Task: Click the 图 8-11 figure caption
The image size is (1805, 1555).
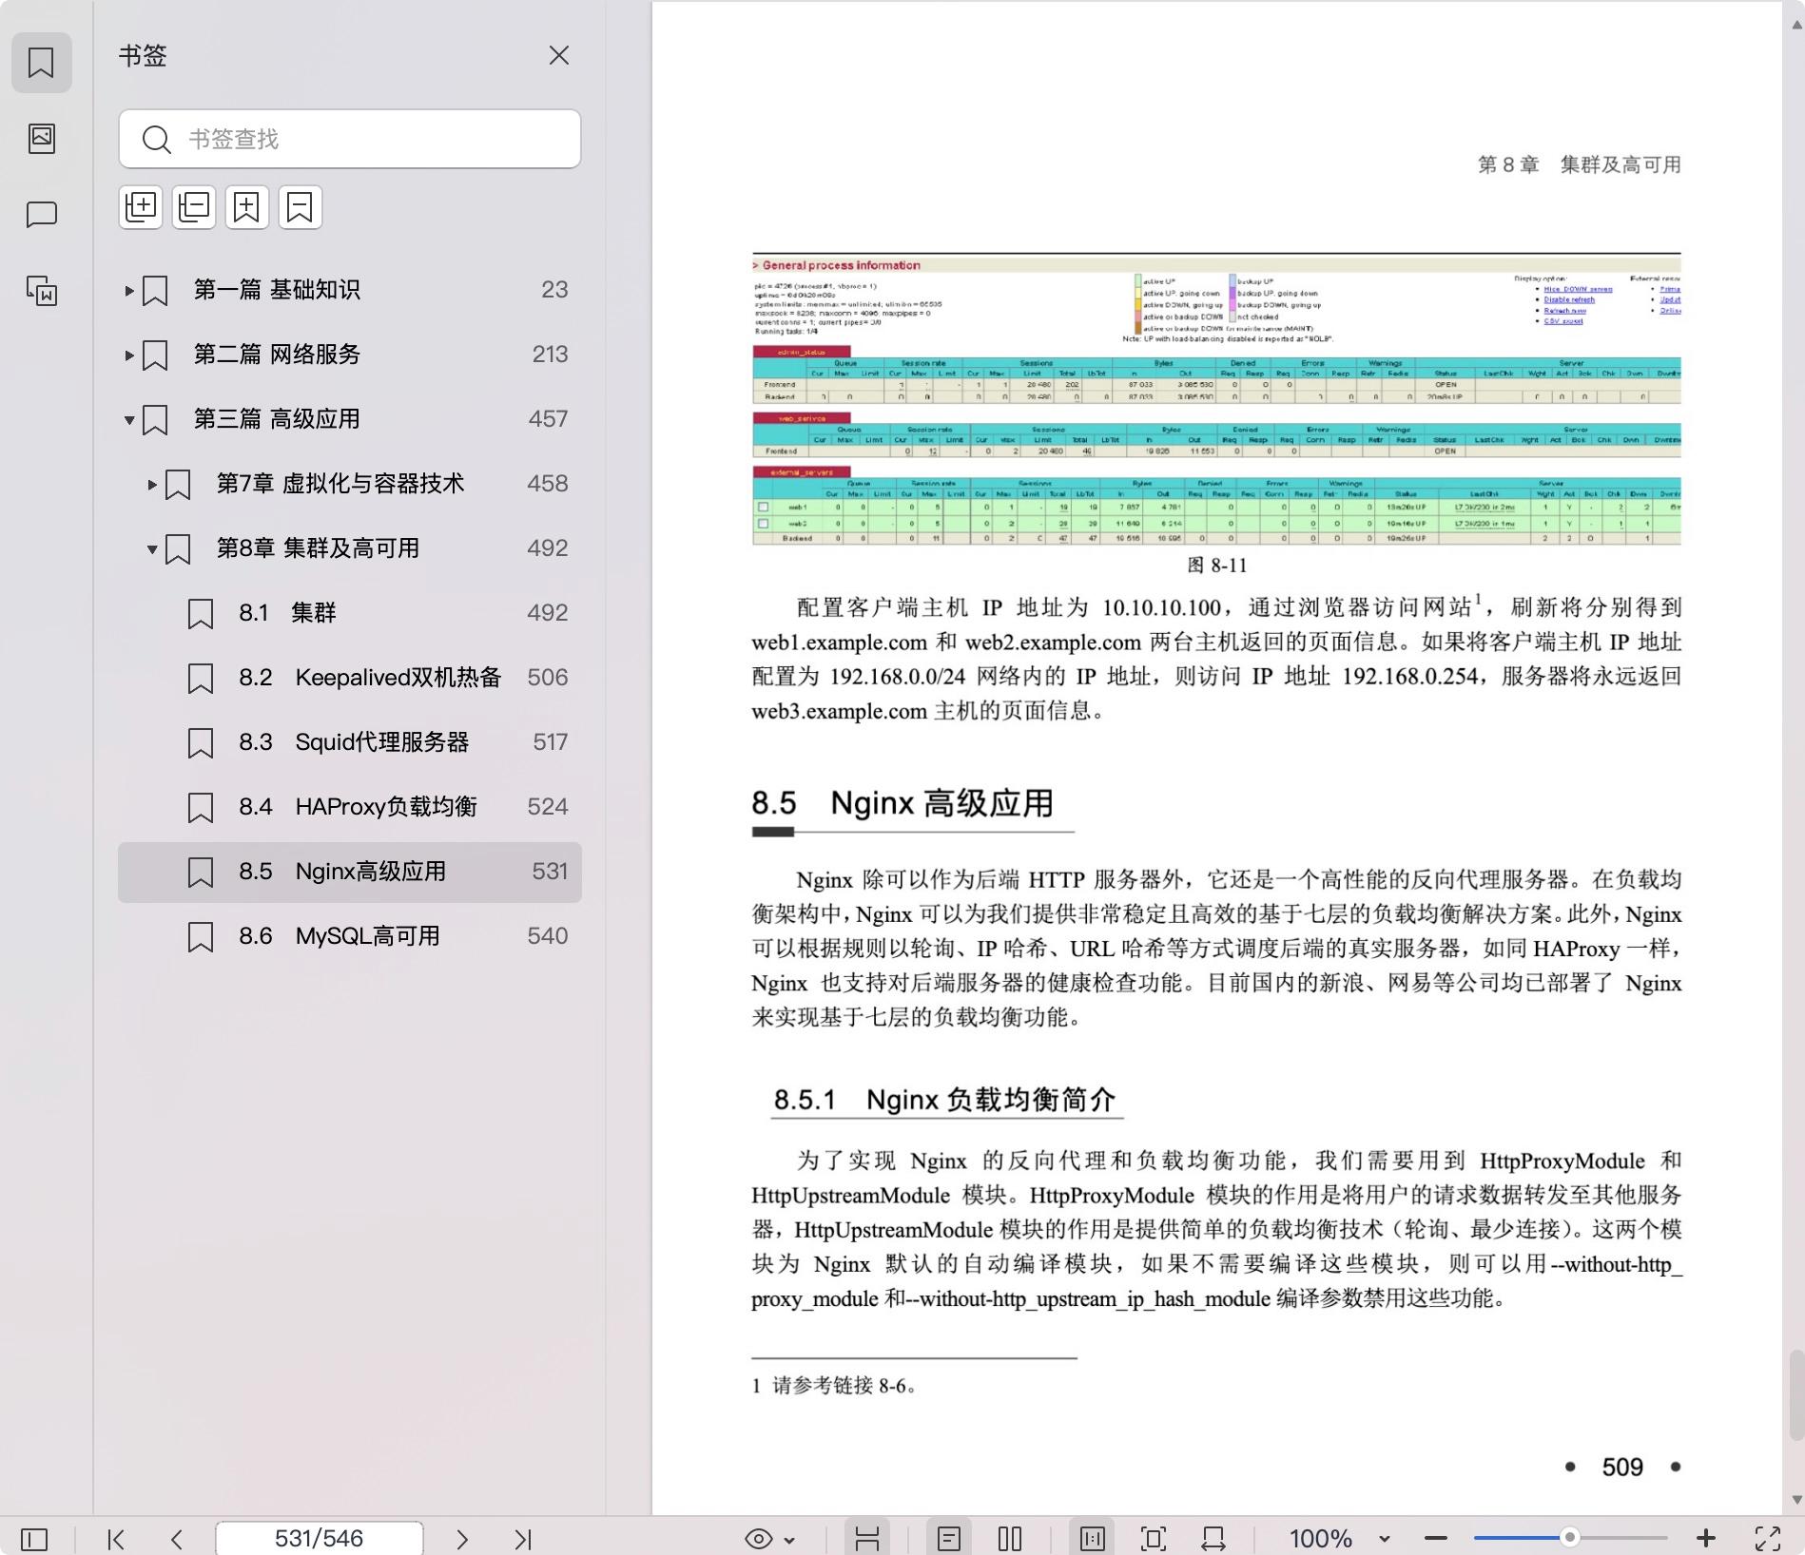Action: coord(1216,566)
